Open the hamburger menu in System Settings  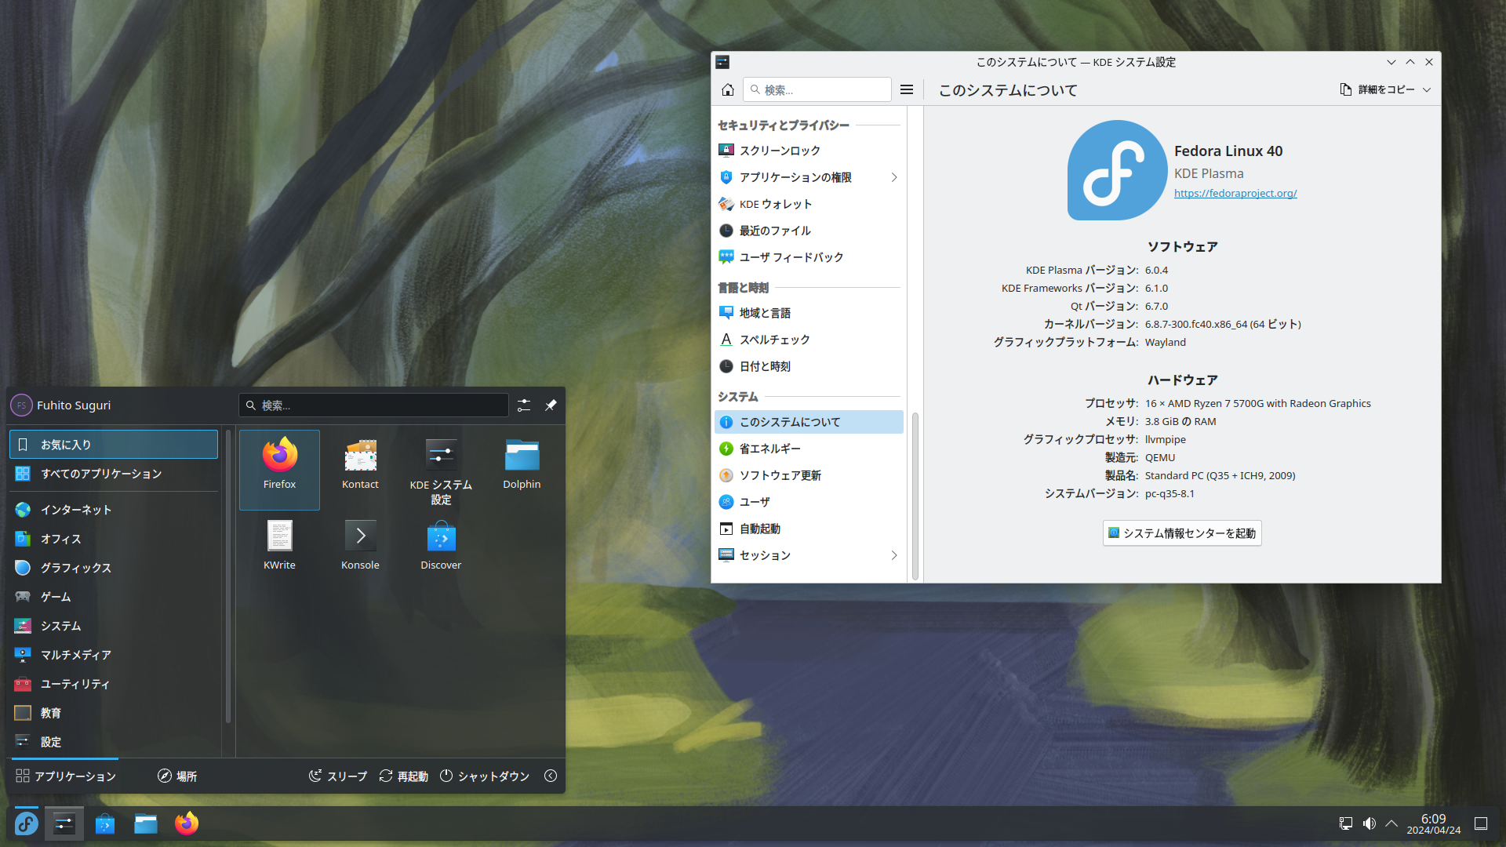click(x=907, y=90)
